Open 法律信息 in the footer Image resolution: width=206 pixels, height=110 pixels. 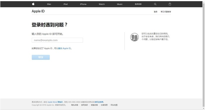104,105
